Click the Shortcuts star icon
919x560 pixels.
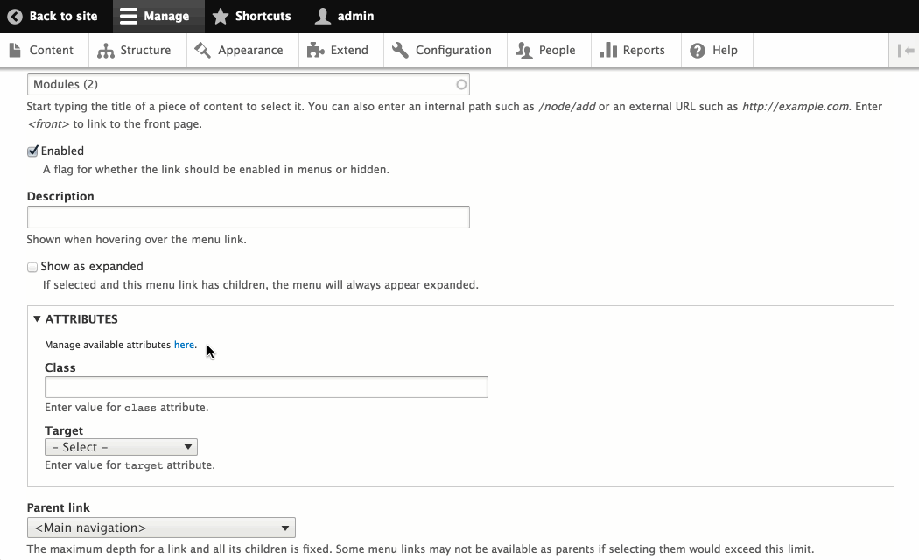[x=221, y=17]
